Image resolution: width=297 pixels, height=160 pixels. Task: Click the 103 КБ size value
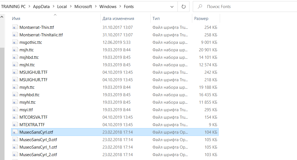click(x=211, y=155)
